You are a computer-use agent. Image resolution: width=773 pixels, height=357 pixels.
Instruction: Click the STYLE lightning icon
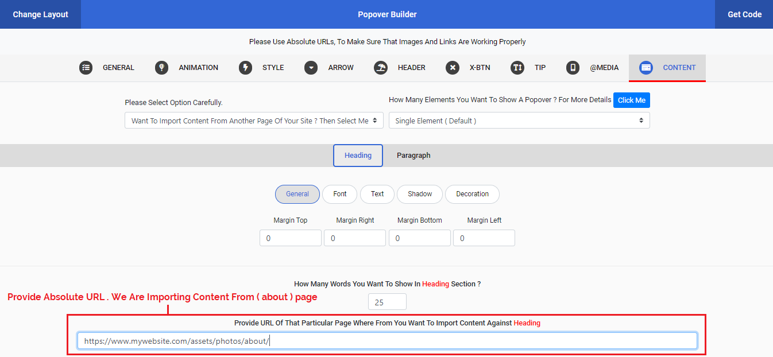245,67
